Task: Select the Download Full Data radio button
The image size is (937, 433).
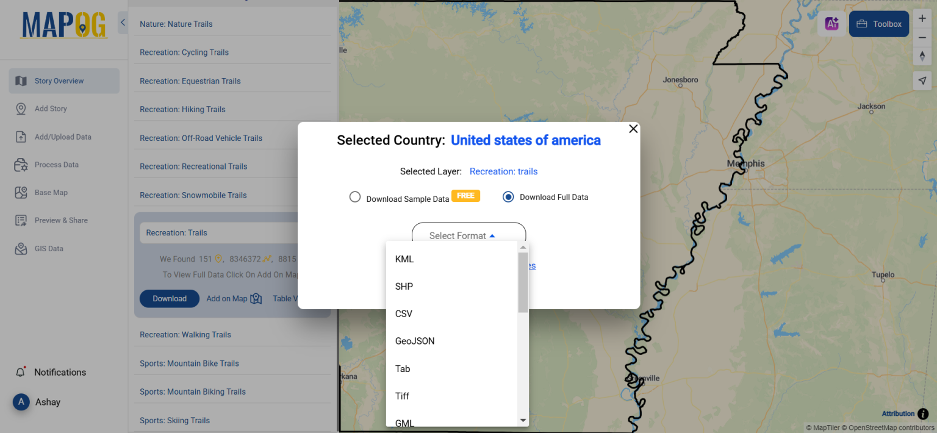Action: tap(508, 196)
